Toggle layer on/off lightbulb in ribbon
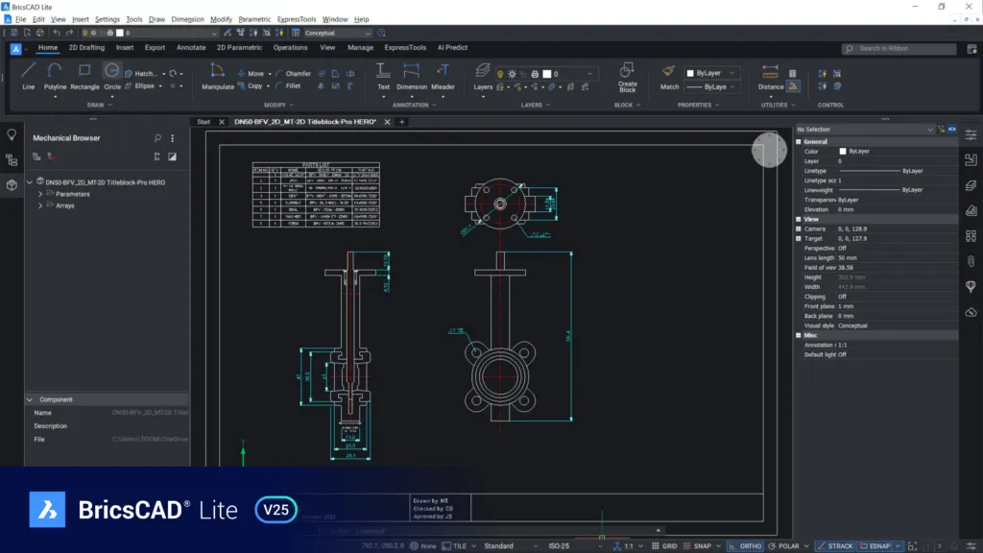This screenshot has width=983, height=553. point(499,74)
